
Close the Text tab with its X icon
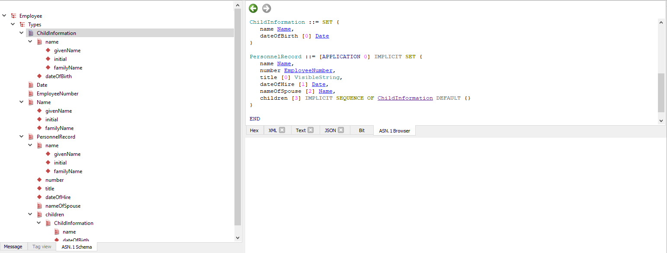pos(311,130)
